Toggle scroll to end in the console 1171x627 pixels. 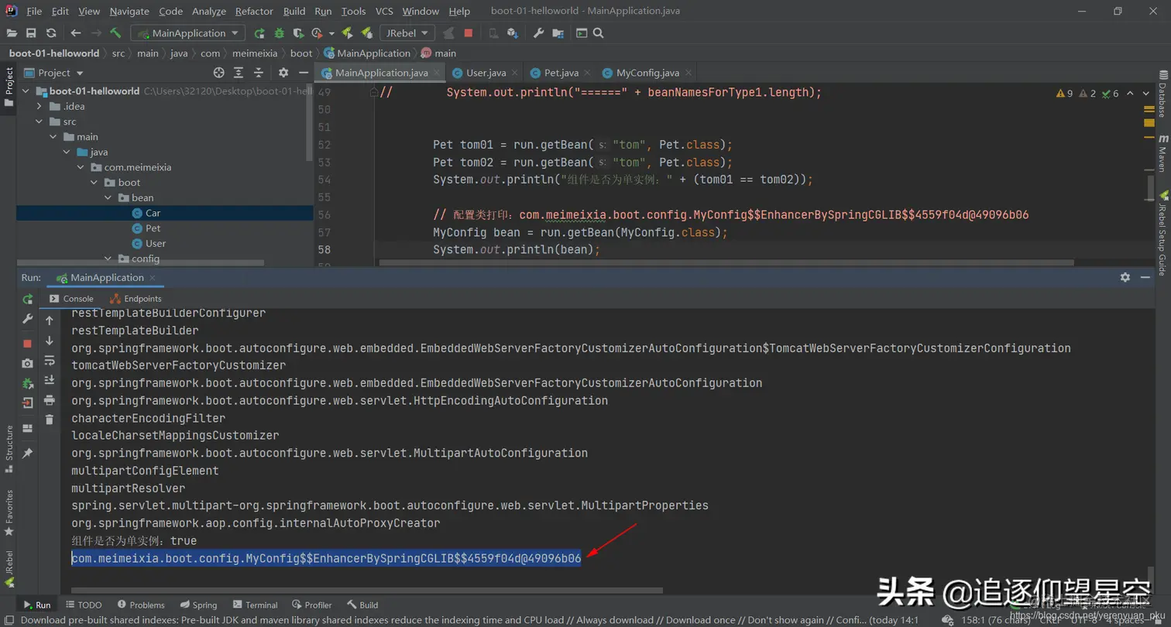[50, 380]
